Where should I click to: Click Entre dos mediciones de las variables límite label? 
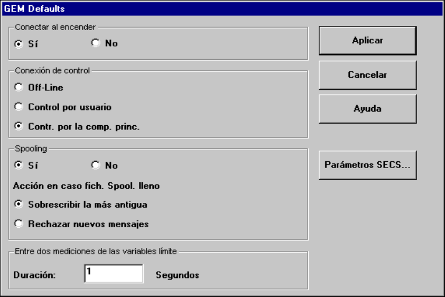(96, 252)
